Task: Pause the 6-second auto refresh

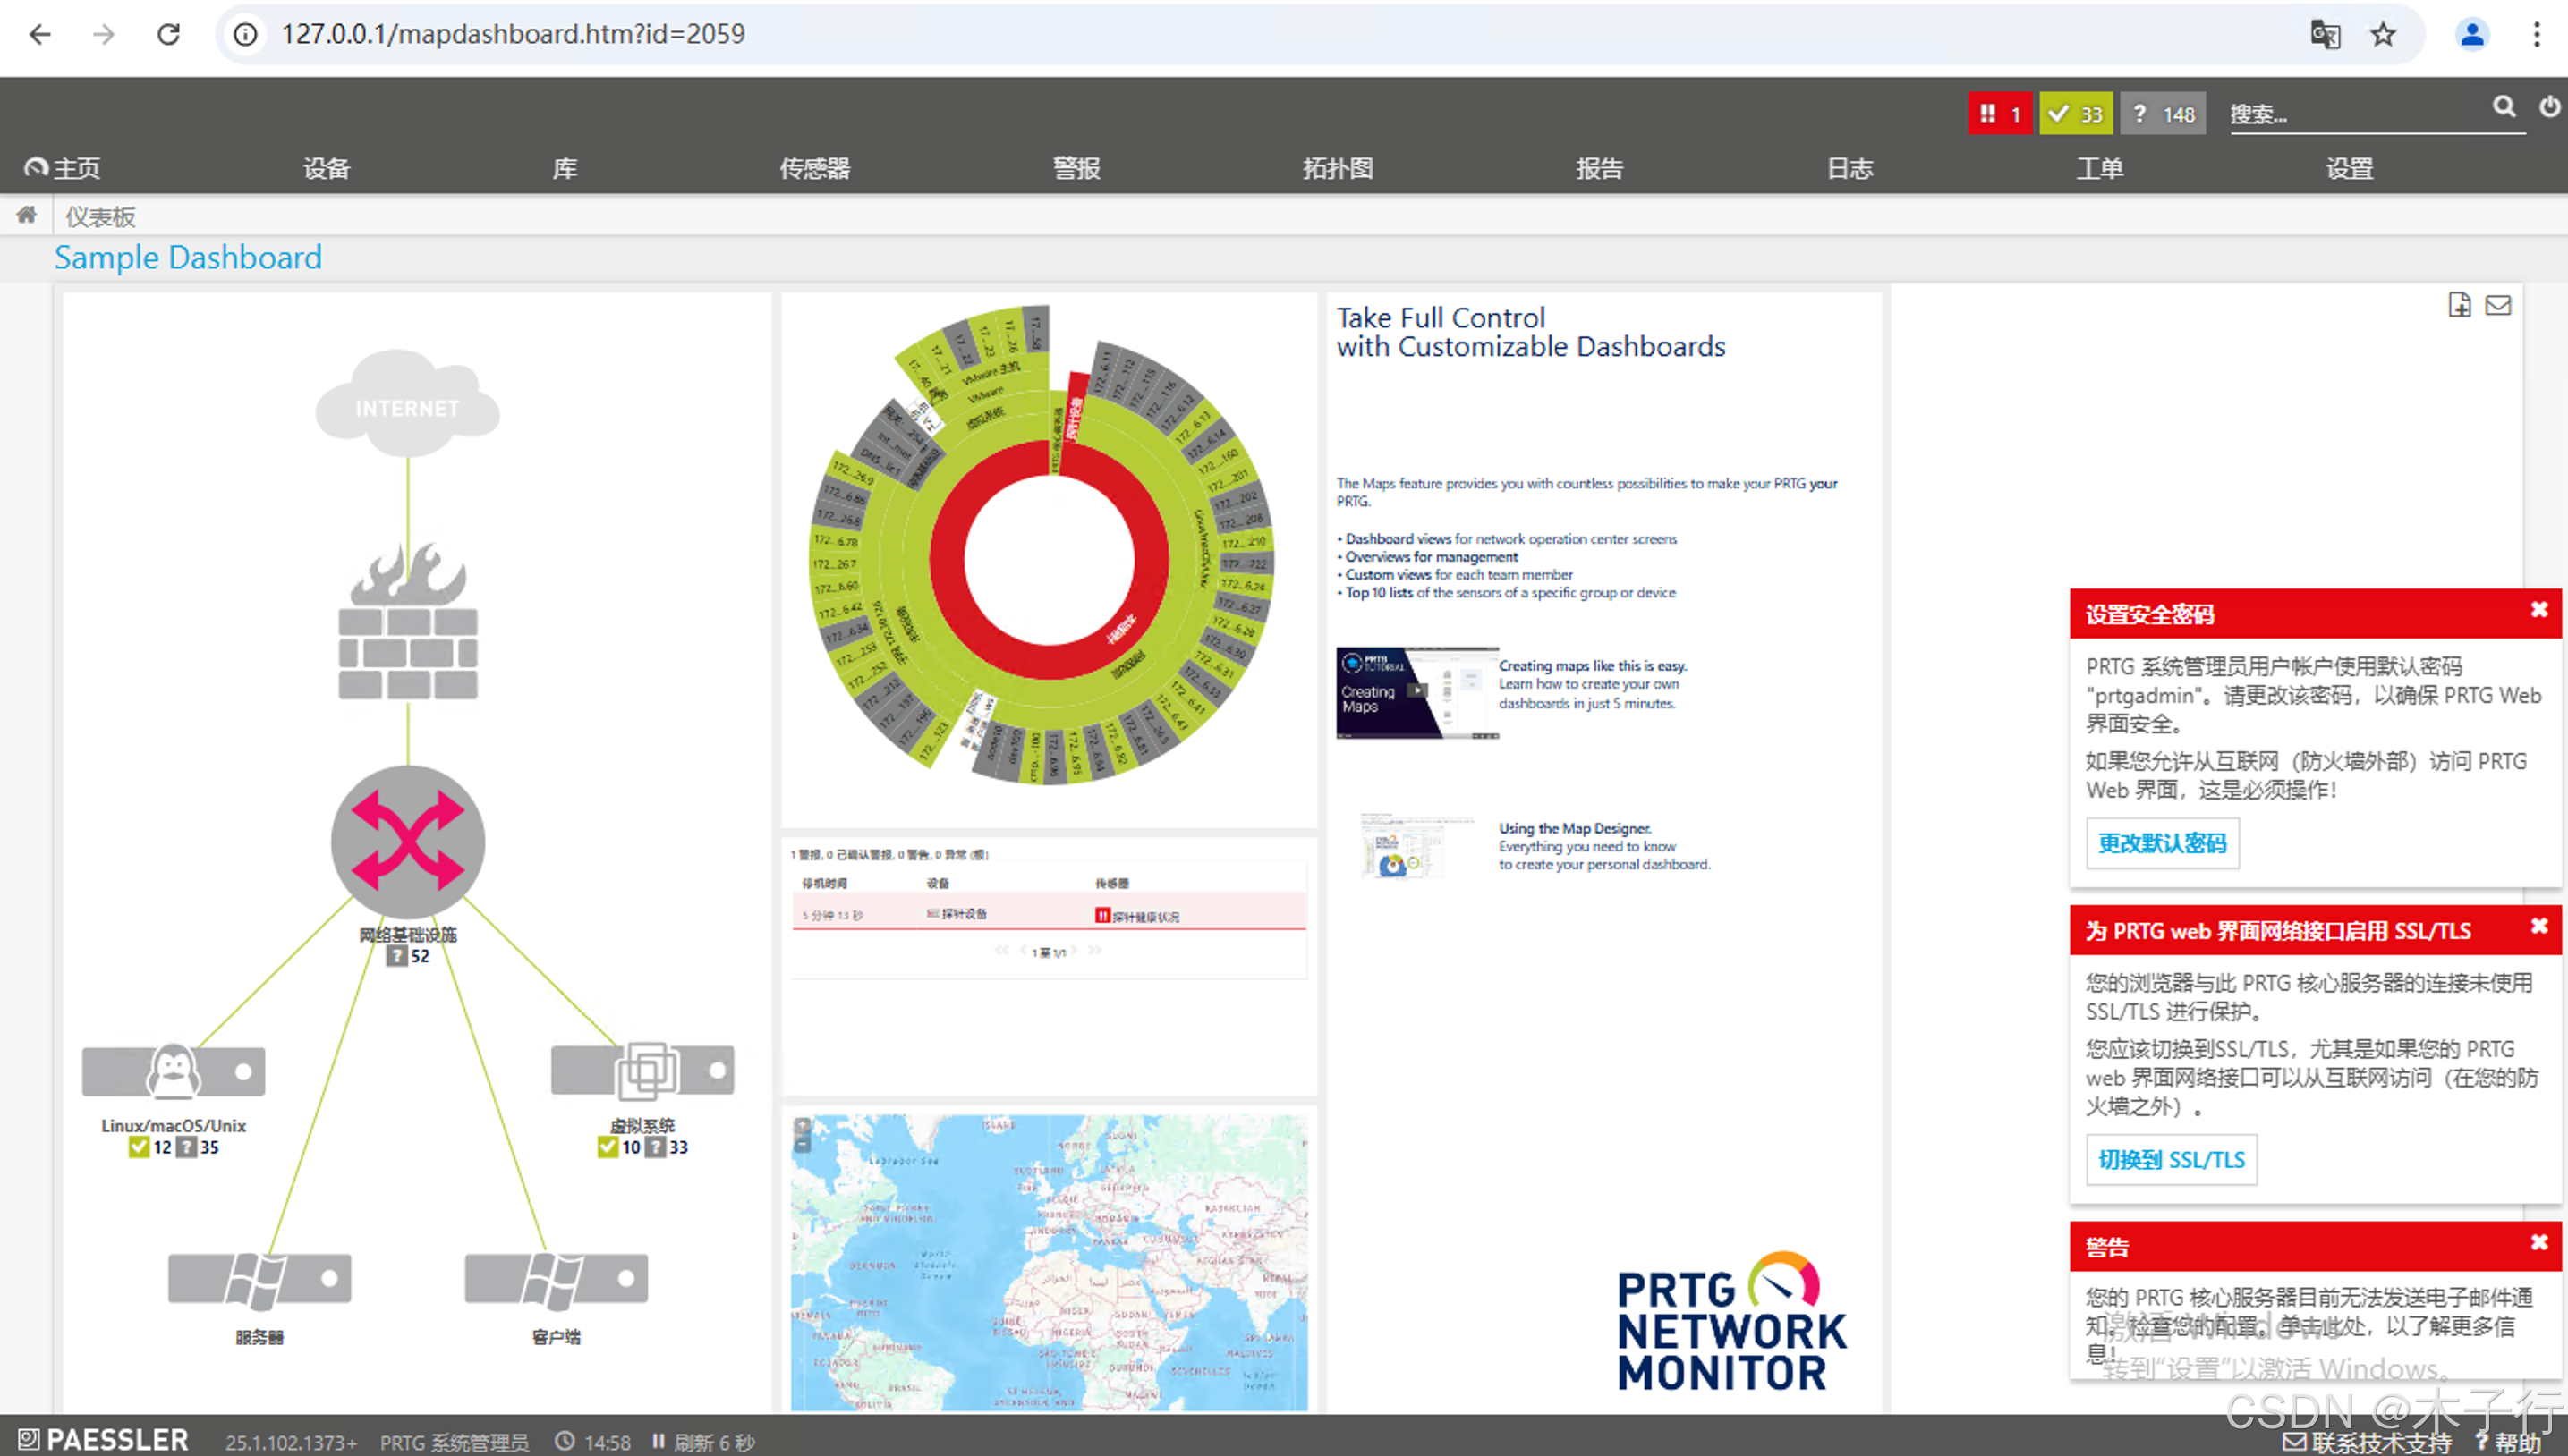Action: (659, 1441)
